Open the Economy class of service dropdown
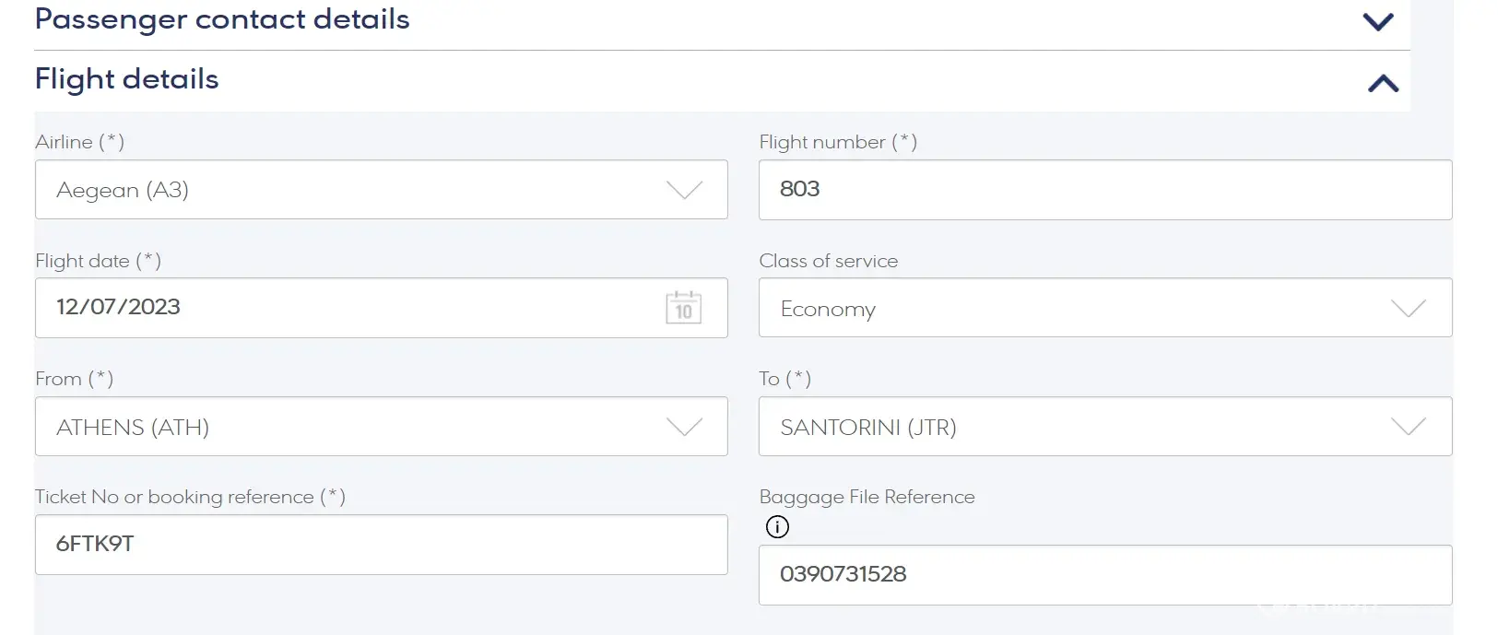The height and width of the screenshot is (635, 1498). 1069,309
